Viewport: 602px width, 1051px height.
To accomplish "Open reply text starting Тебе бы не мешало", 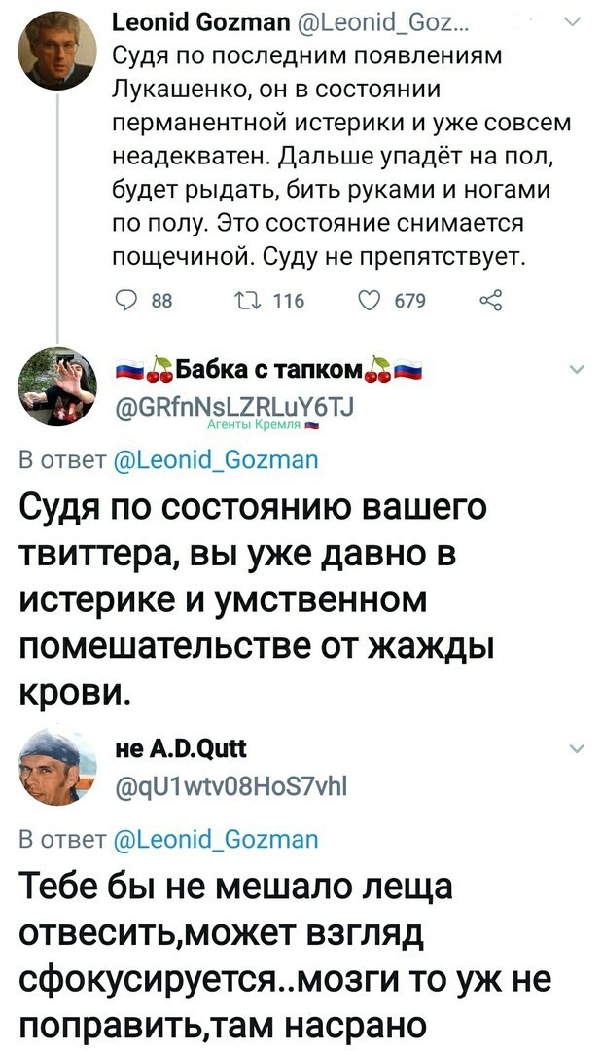I will tap(285, 956).
